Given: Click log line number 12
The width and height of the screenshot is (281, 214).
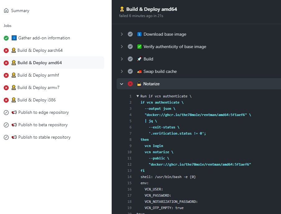Looking at the screenshot, I should [x=130, y=164].
